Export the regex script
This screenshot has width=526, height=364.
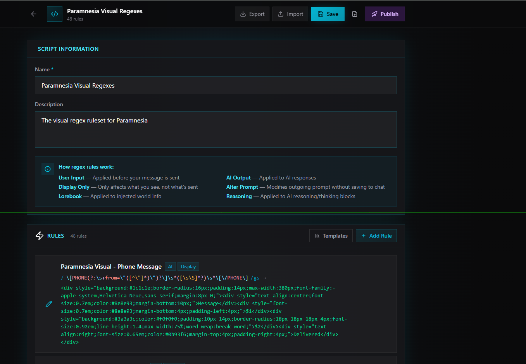point(252,14)
